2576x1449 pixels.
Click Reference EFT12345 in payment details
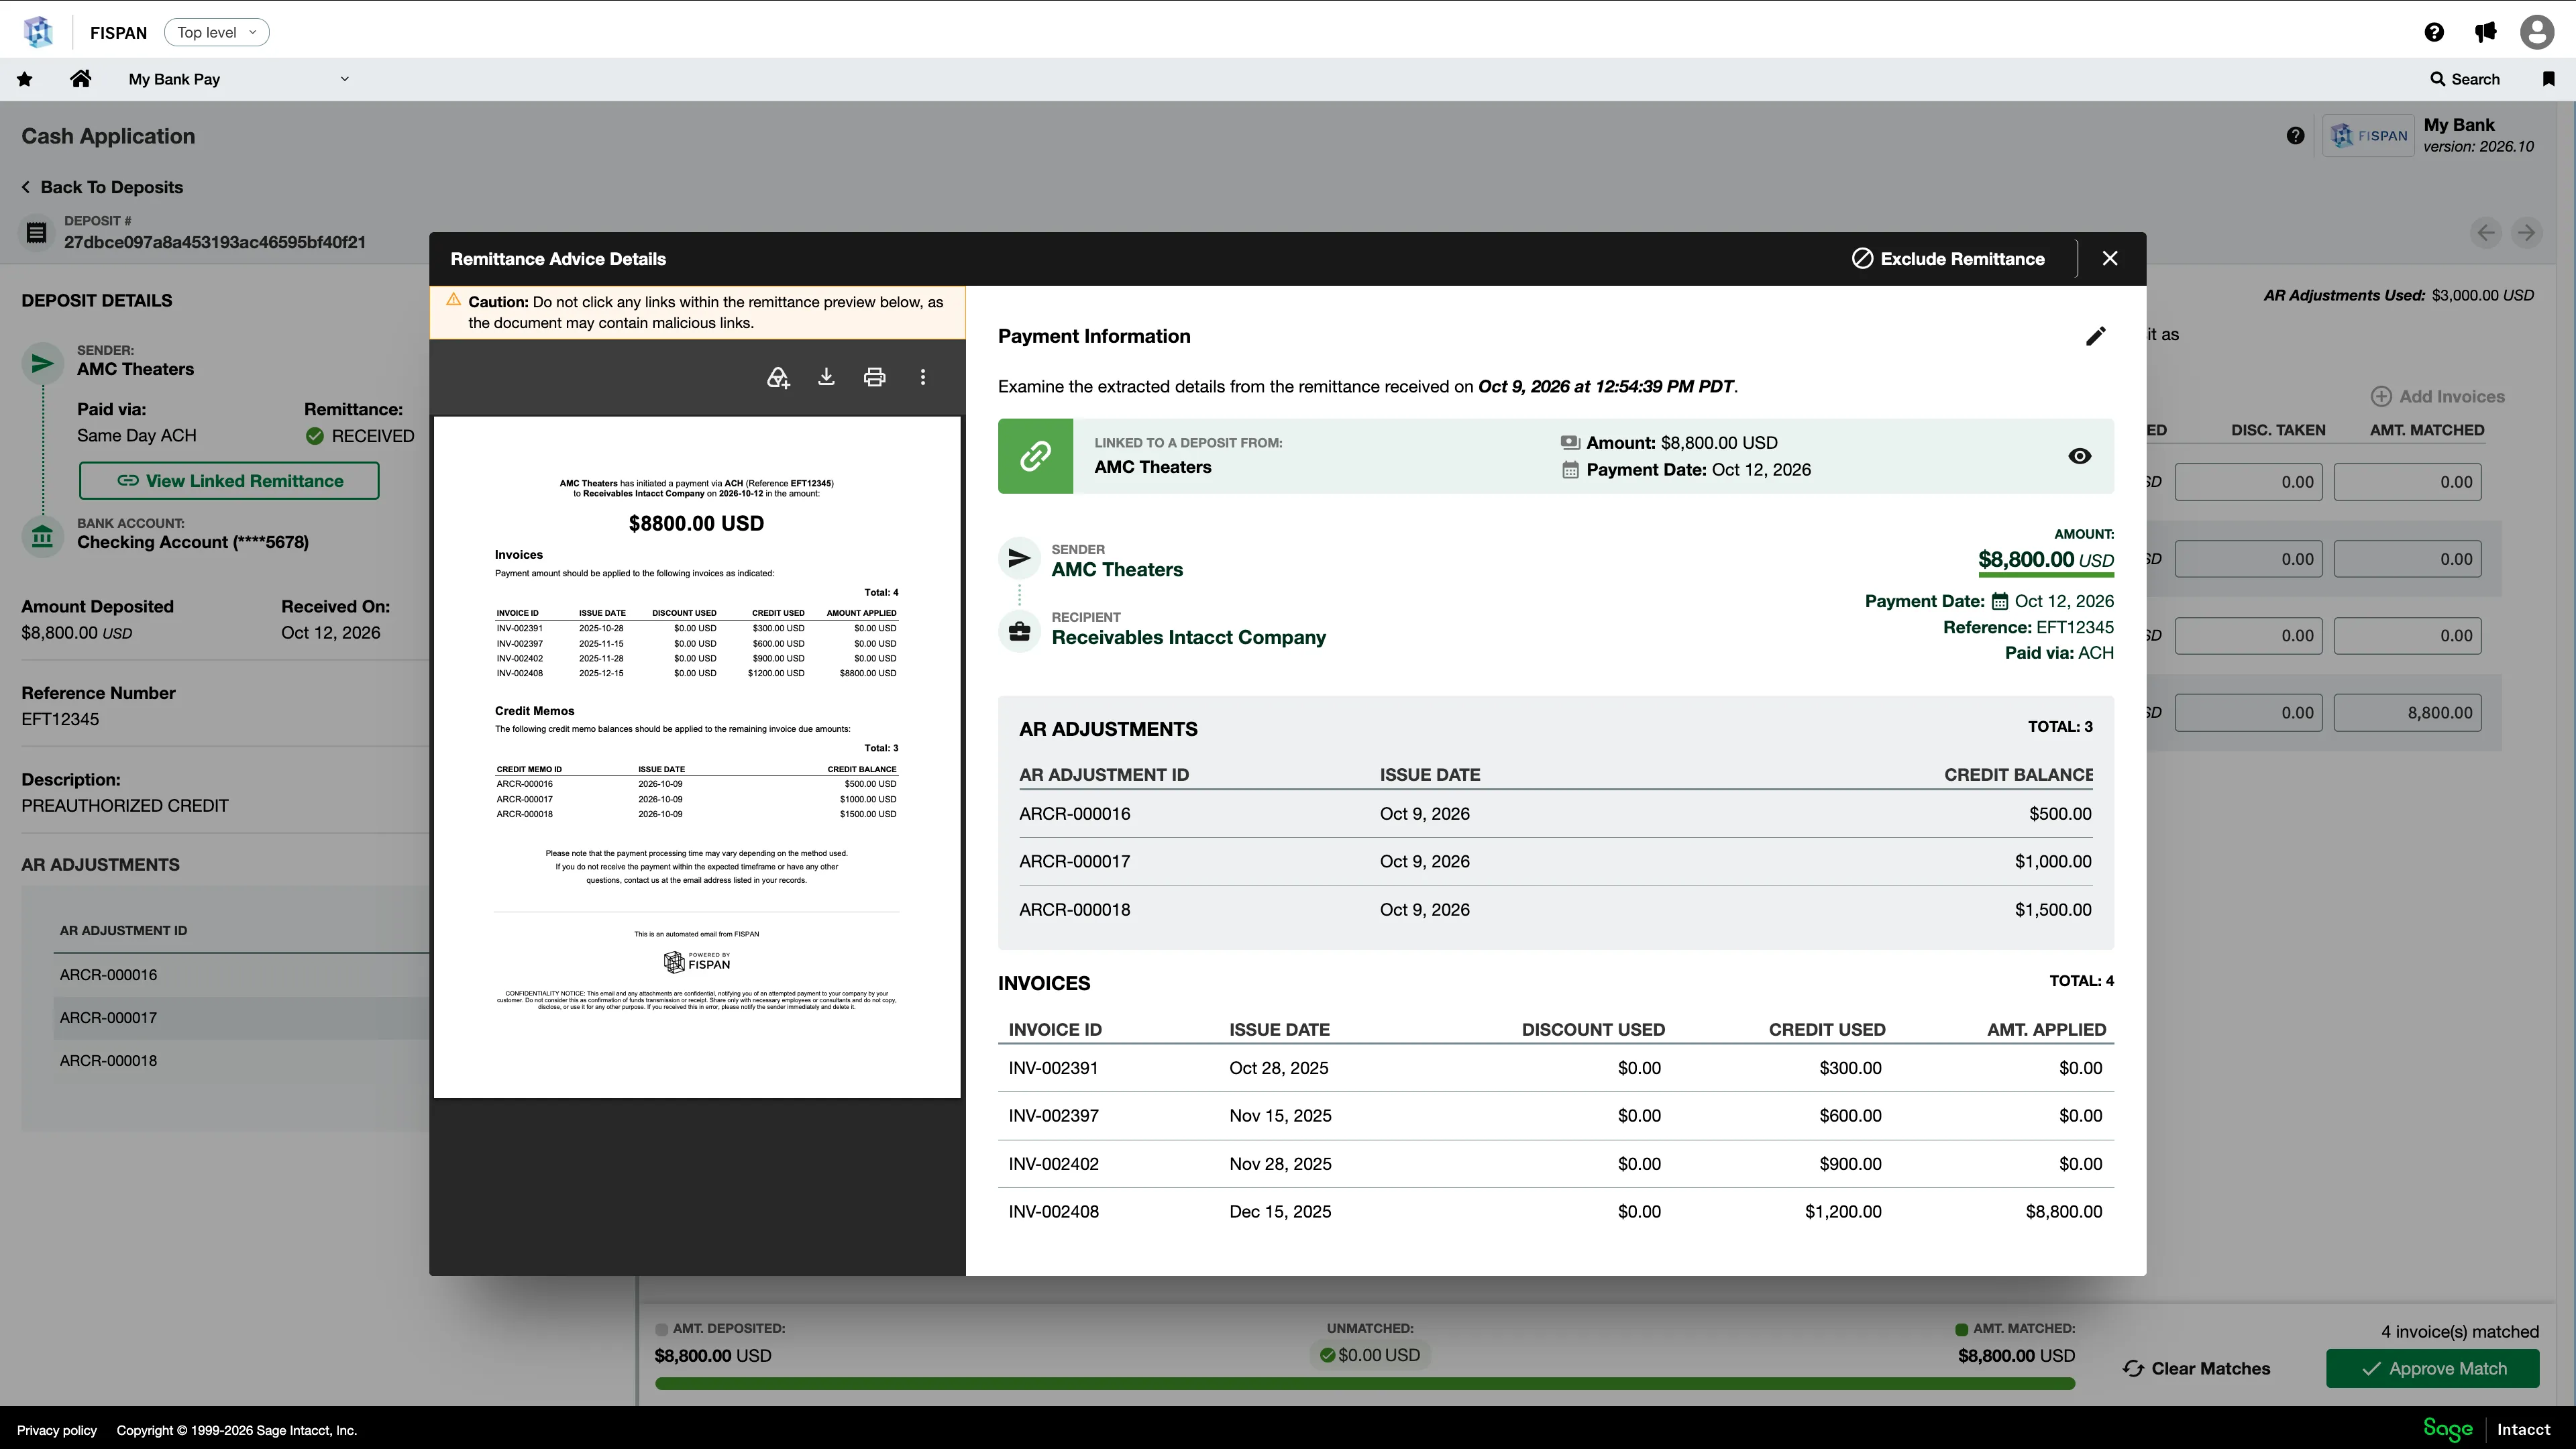[2028, 627]
